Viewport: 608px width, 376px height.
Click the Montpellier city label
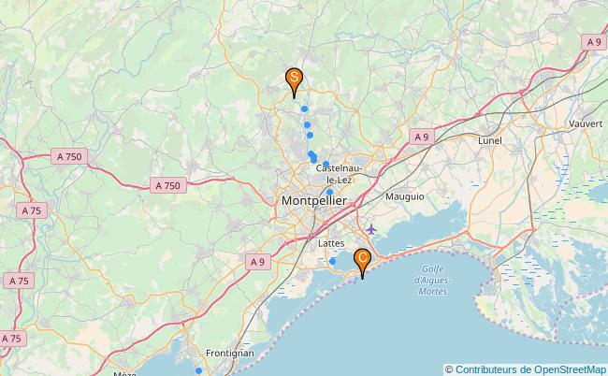[314, 200]
